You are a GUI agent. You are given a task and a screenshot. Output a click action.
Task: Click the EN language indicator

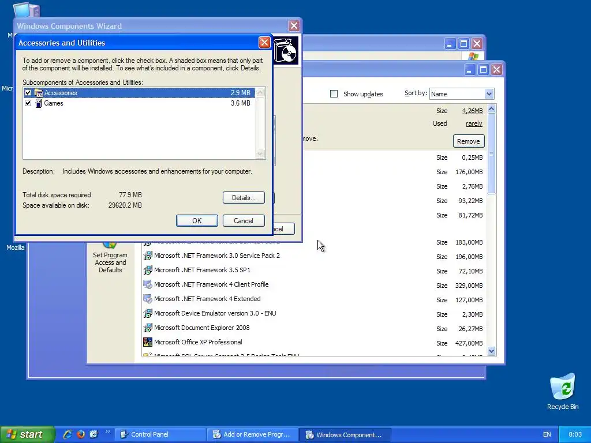pyautogui.click(x=547, y=435)
